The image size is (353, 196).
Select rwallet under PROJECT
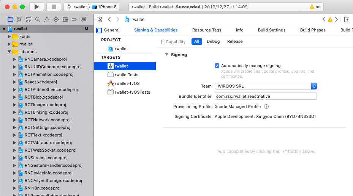click(x=121, y=49)
